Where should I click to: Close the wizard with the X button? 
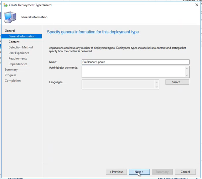[x=197, y=5]
